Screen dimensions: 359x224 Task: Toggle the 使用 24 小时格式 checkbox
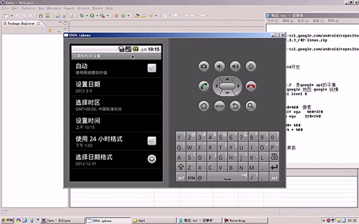[x=152, y=141]
